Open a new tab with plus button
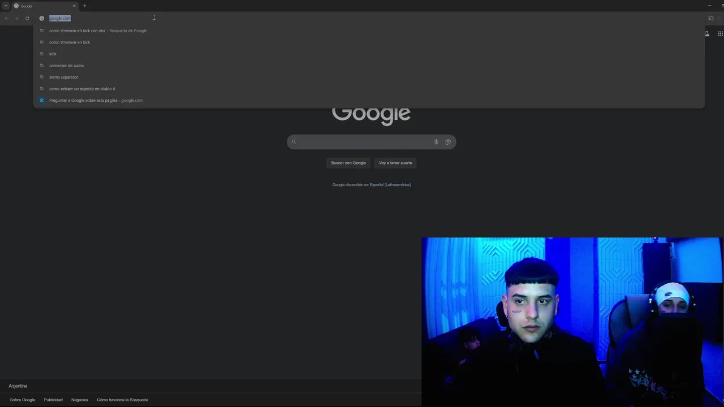 click(x=85, y=6)
